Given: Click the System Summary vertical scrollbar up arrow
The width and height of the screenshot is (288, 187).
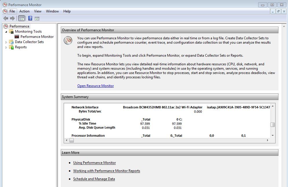Looking at the screenshot, I should pyautogui.click(x=273, y=106).
